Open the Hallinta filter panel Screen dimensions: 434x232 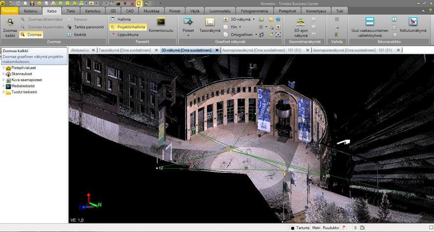point(121,20)
